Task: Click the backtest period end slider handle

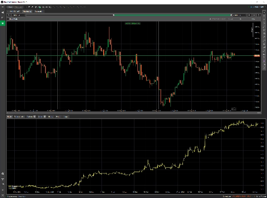Action: click(231, 15)
